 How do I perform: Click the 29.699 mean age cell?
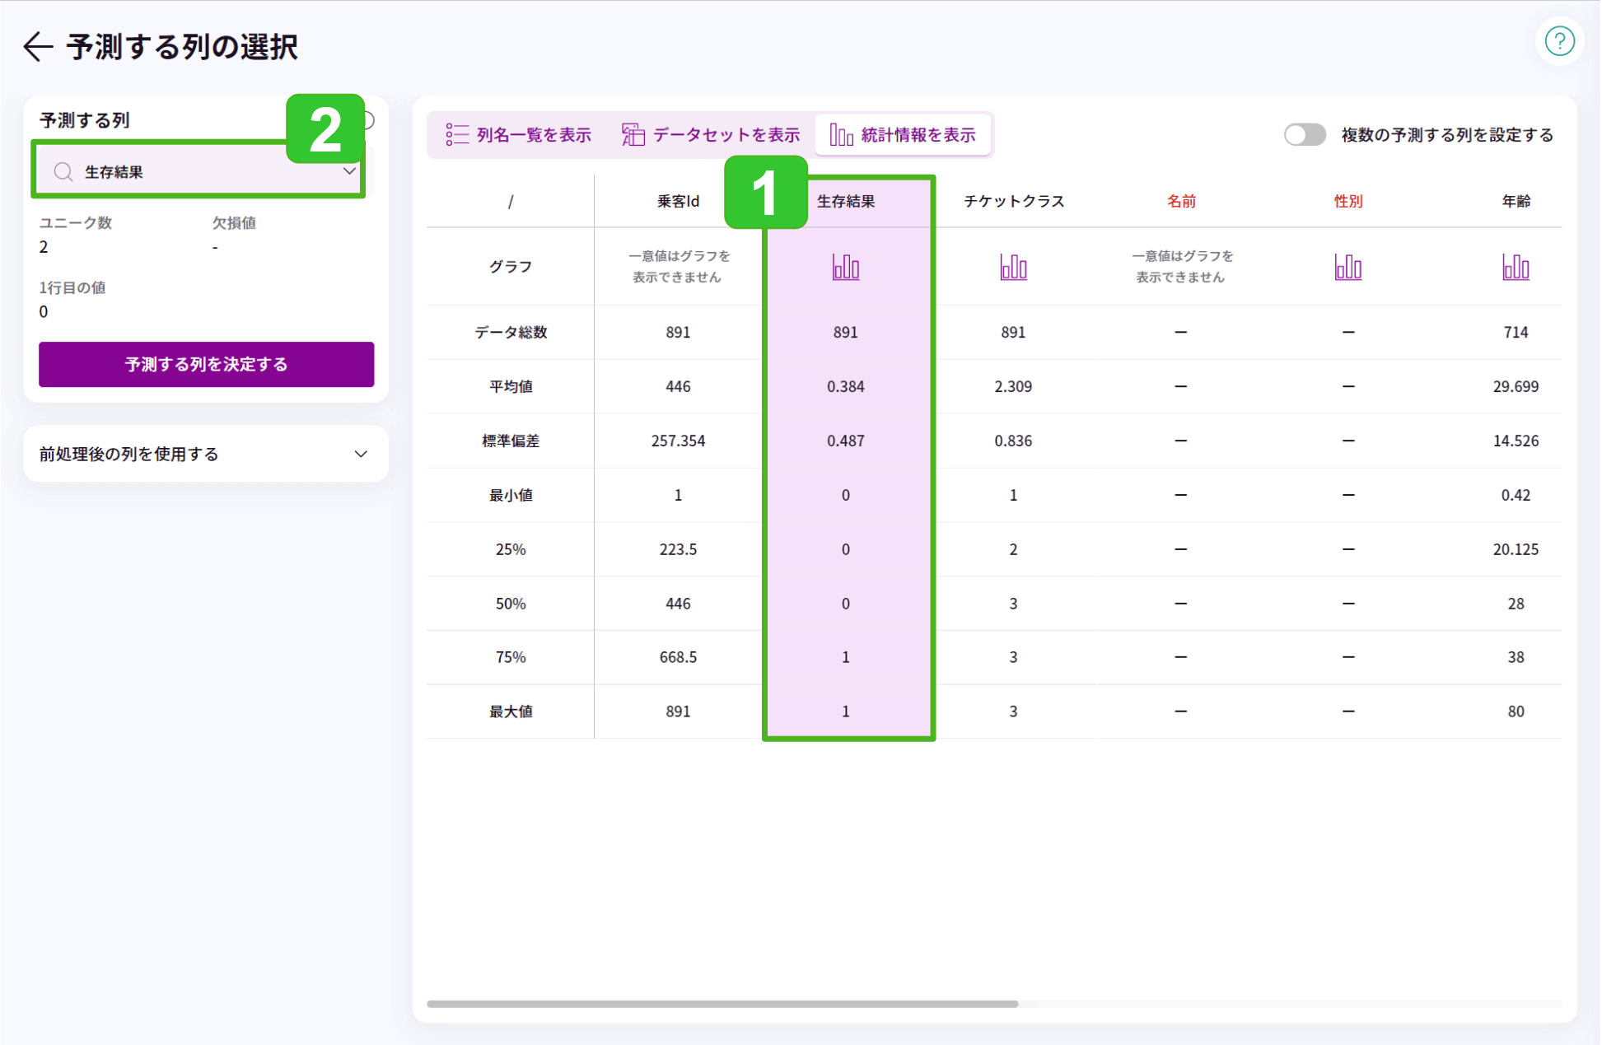pos(1516,386)
